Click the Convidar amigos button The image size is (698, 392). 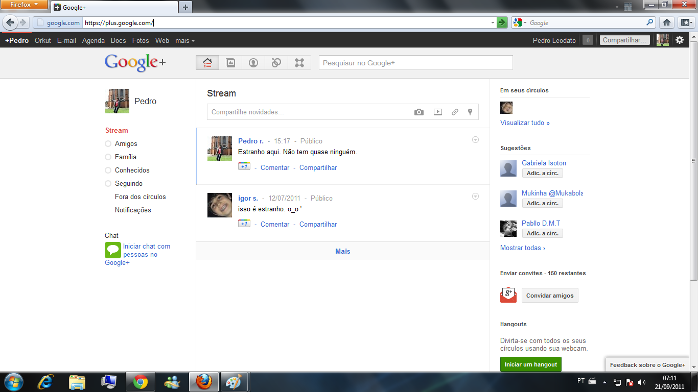pos(550,296)
